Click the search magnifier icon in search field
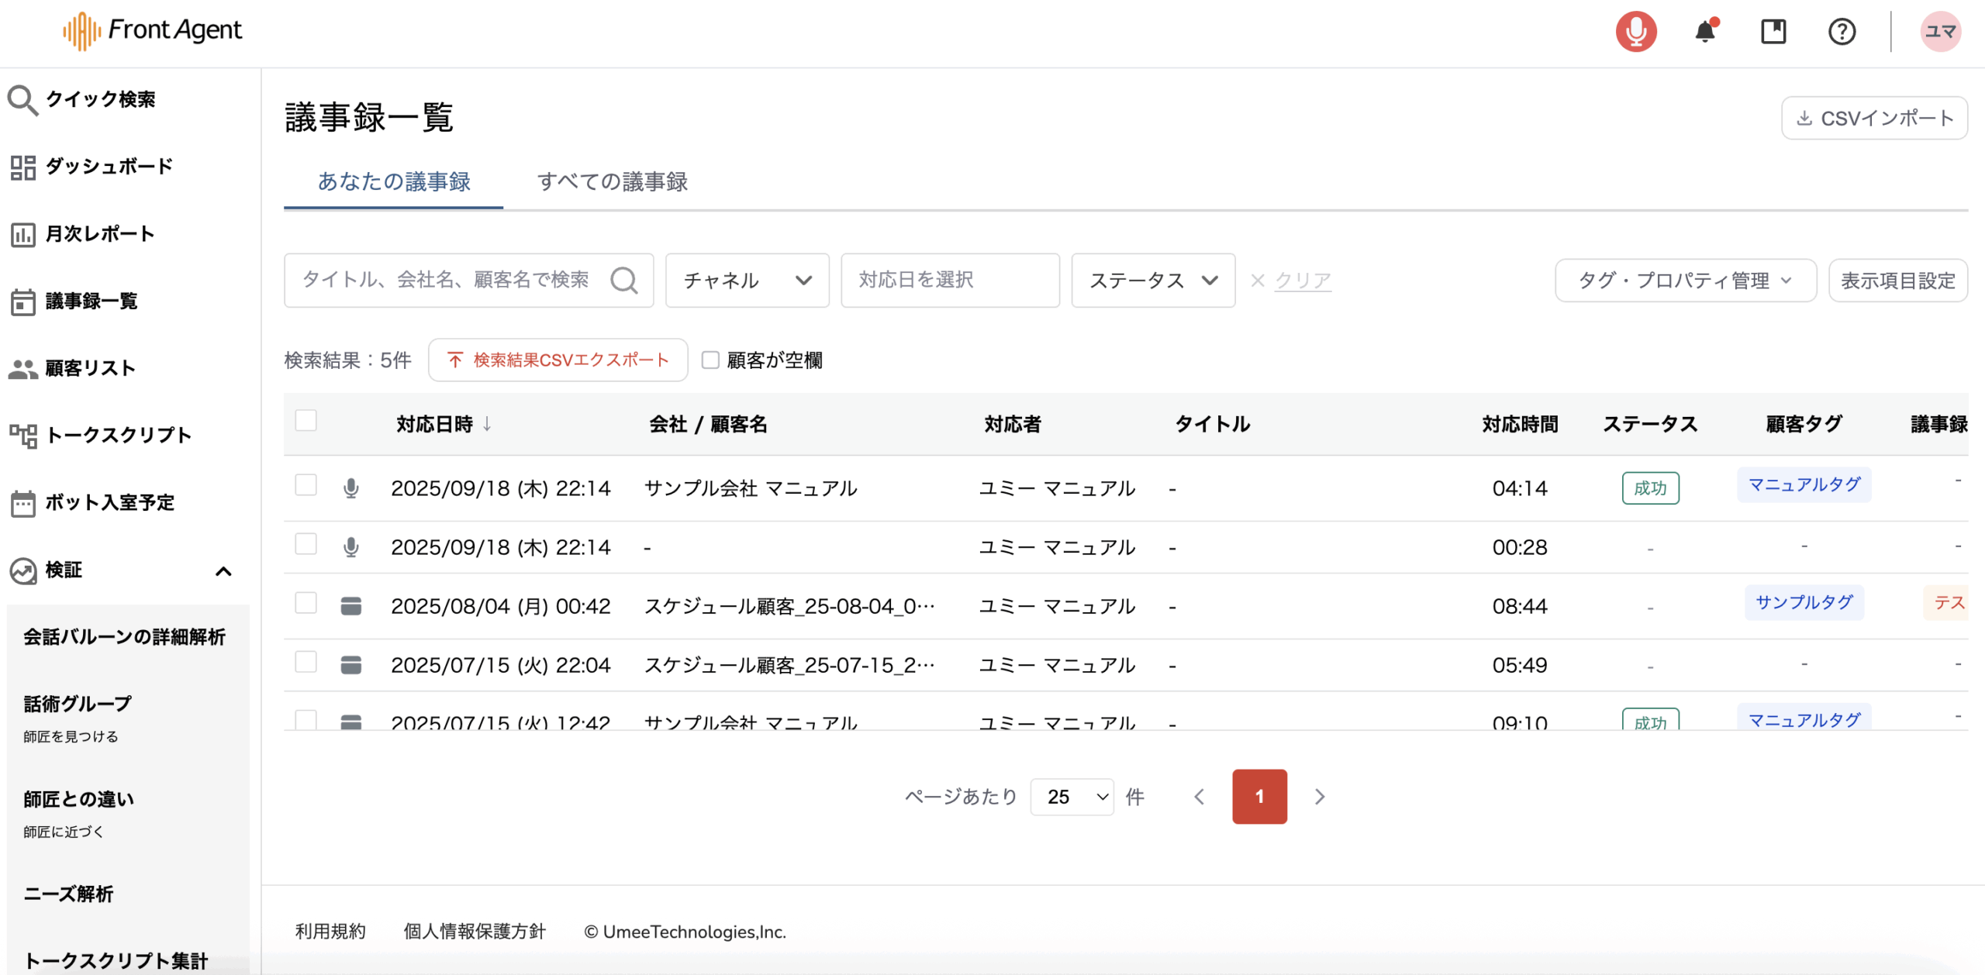Viewport: 1985px width, 975px height. point(624,281)
